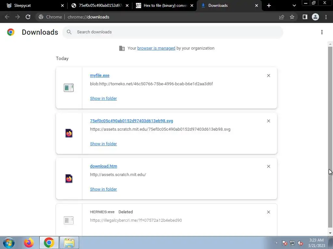
Task: Open the 'browser is managed' link
Action: (156, 48)
